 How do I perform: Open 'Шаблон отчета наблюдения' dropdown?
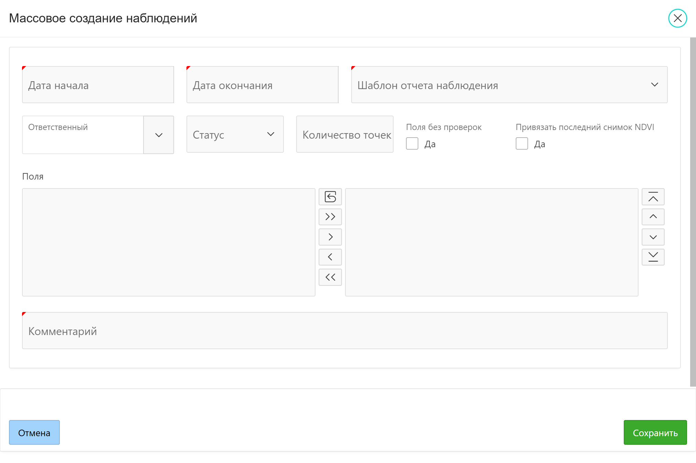pyautogui.click(x=509, y=85)
